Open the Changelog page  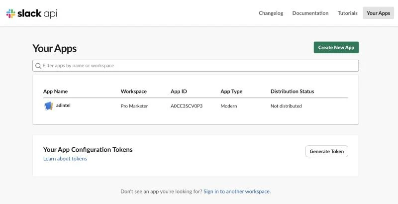coord(271,13)
